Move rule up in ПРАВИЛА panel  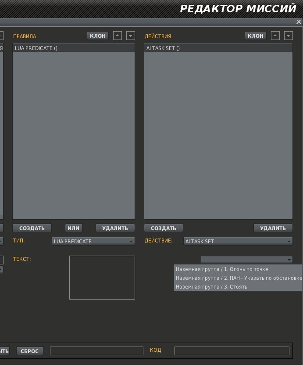[118, 36]
